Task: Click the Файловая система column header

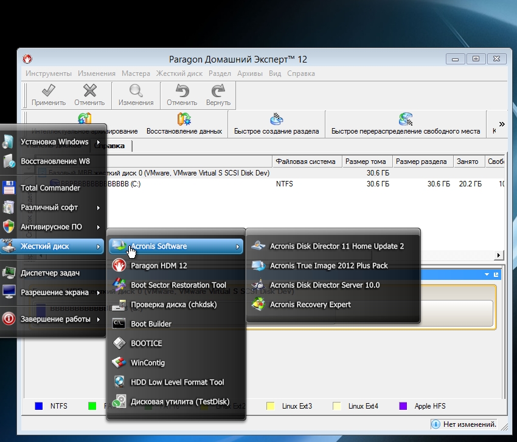Action: pos(305,161)
